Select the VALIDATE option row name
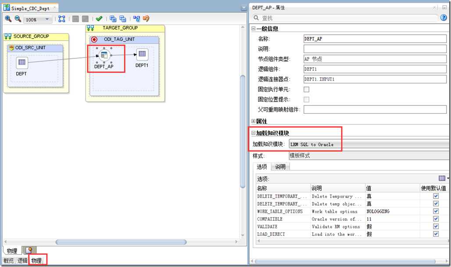 click(x=267, y=227)
